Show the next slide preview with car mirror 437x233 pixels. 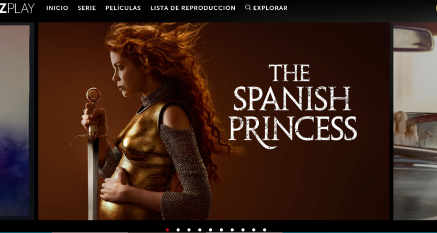(x=415, y=121)
